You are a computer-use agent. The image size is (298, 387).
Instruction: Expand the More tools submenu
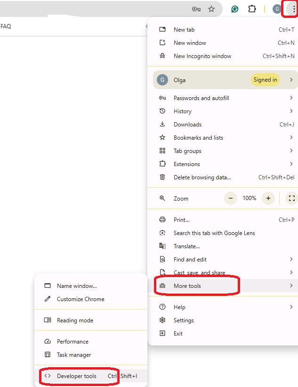[x=187, y=286]
